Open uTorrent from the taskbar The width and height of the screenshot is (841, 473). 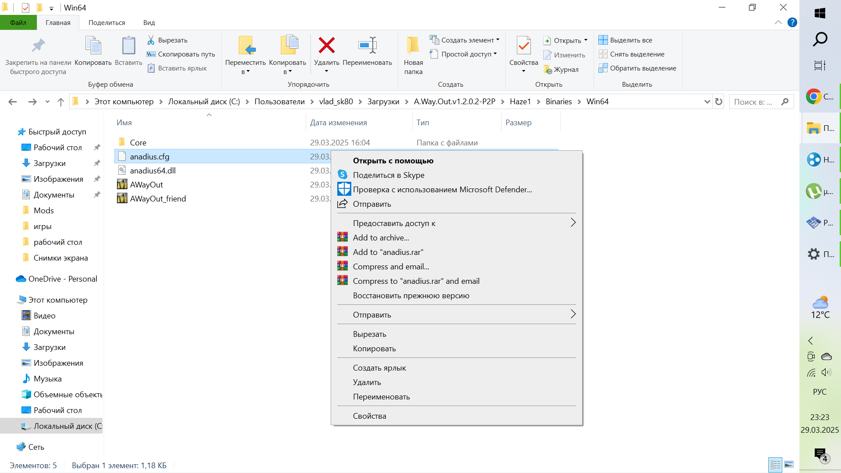(814, 191)
